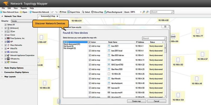Click the 10.199.4.56 node on map

(45, 85)
